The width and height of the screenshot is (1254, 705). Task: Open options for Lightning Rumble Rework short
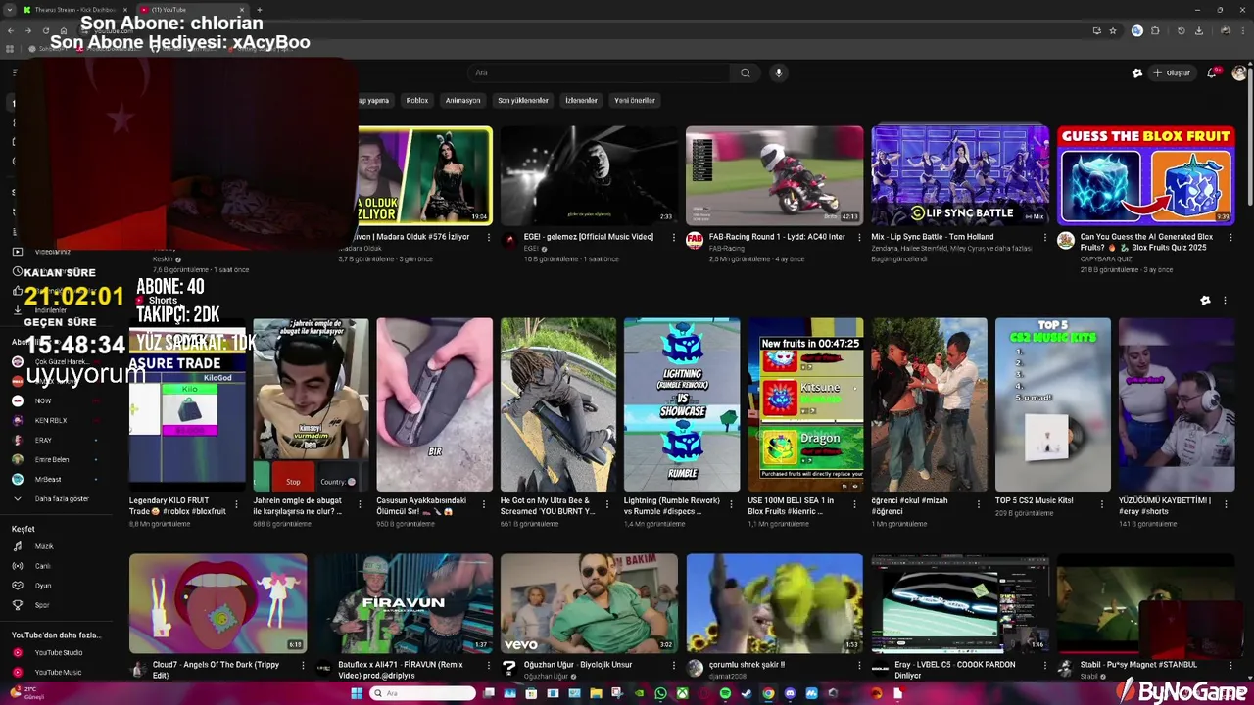[731, 504]
